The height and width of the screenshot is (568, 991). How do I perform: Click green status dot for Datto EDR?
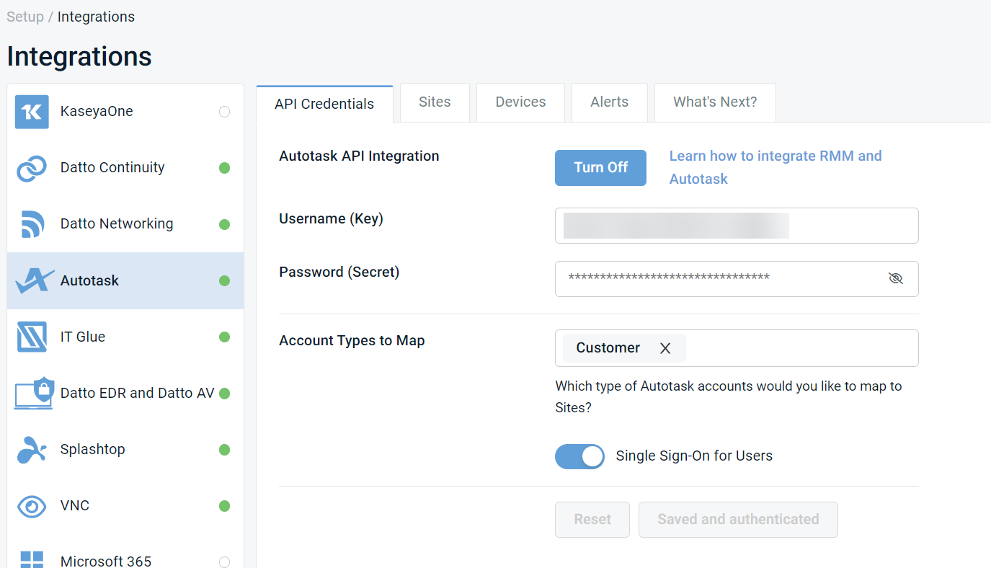tap(224, 394)
